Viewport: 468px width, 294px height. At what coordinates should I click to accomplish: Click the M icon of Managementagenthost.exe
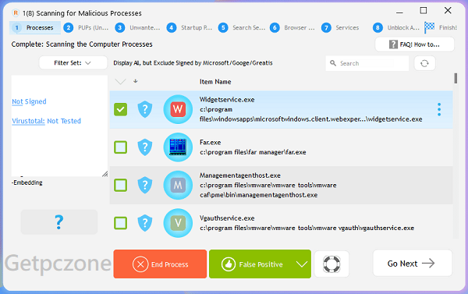coord(178,185)
